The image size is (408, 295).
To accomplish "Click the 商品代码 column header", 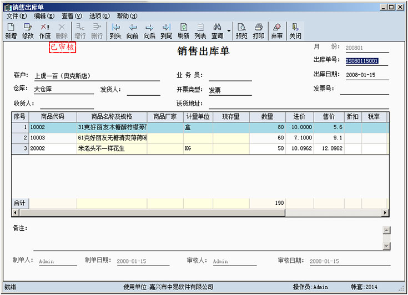I will pyautogui.click(x=53, y=117).
